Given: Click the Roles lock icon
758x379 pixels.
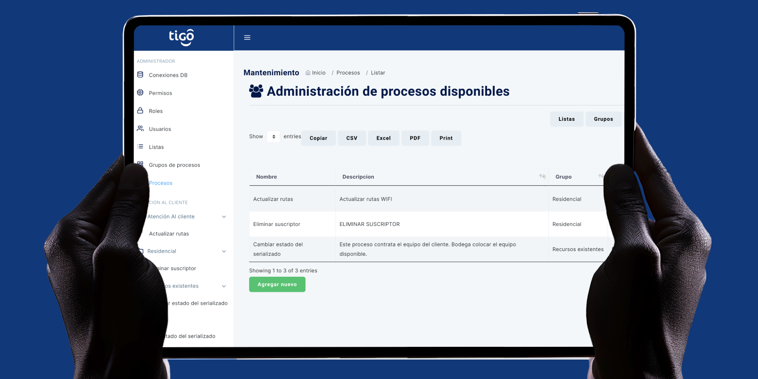Looking at the screenshot, I should (x=140, y=111).
